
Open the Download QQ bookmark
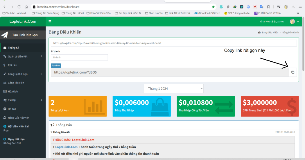point(208,13)
